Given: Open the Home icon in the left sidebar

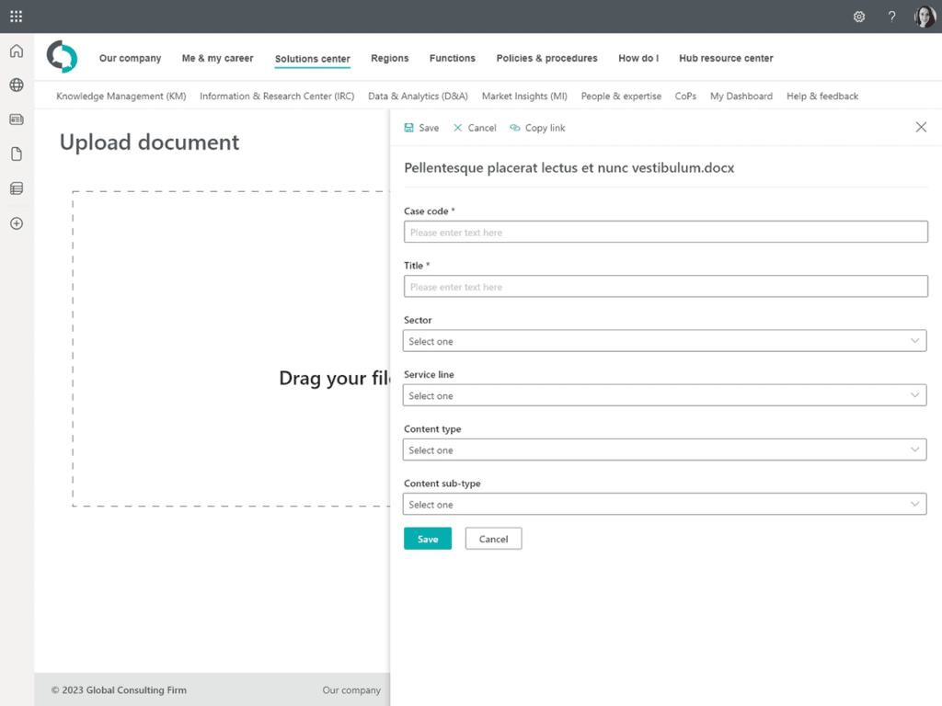Looking at the screenshot, I should click(x=16, y=51).
